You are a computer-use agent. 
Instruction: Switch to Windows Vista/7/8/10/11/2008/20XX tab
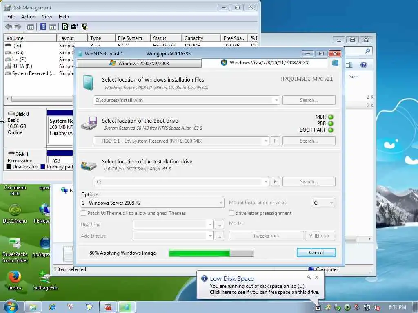coord(265,63)
